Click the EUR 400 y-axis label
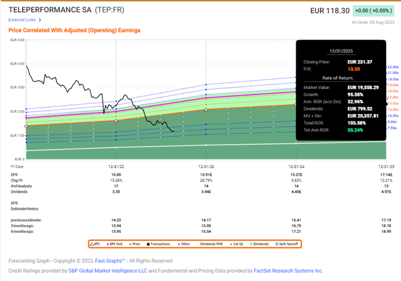The image size is (401, 281). pos(18,64)
